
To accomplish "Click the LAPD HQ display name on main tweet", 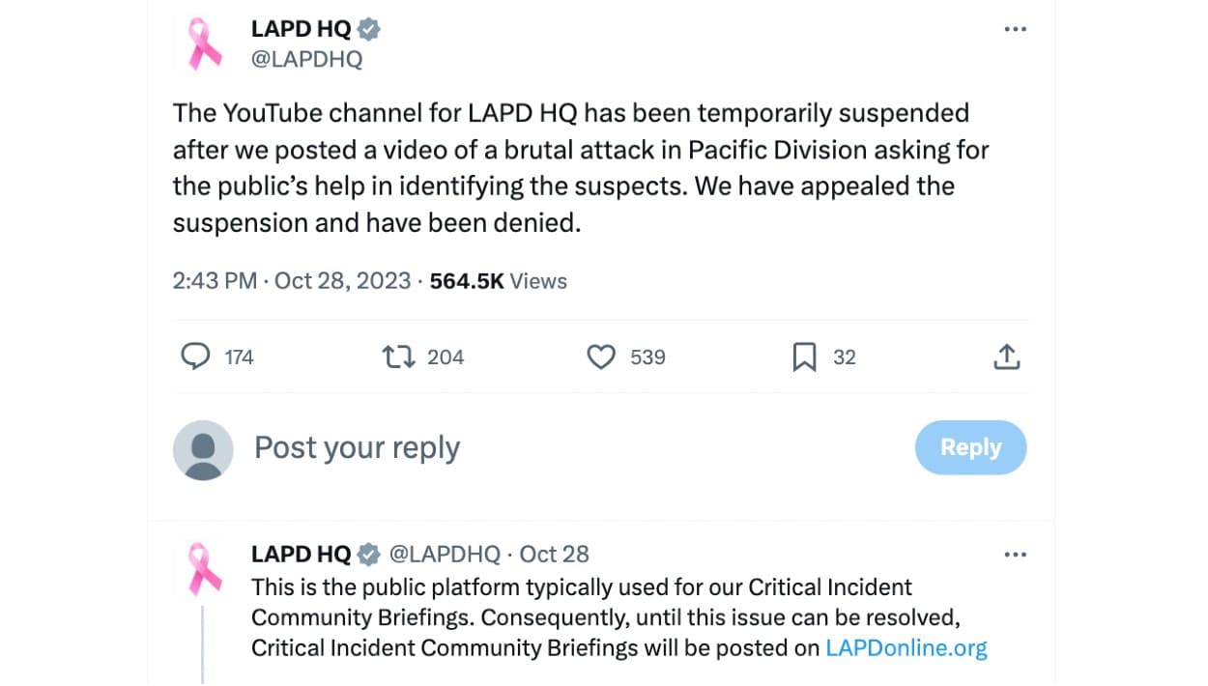I will point(301,29).
